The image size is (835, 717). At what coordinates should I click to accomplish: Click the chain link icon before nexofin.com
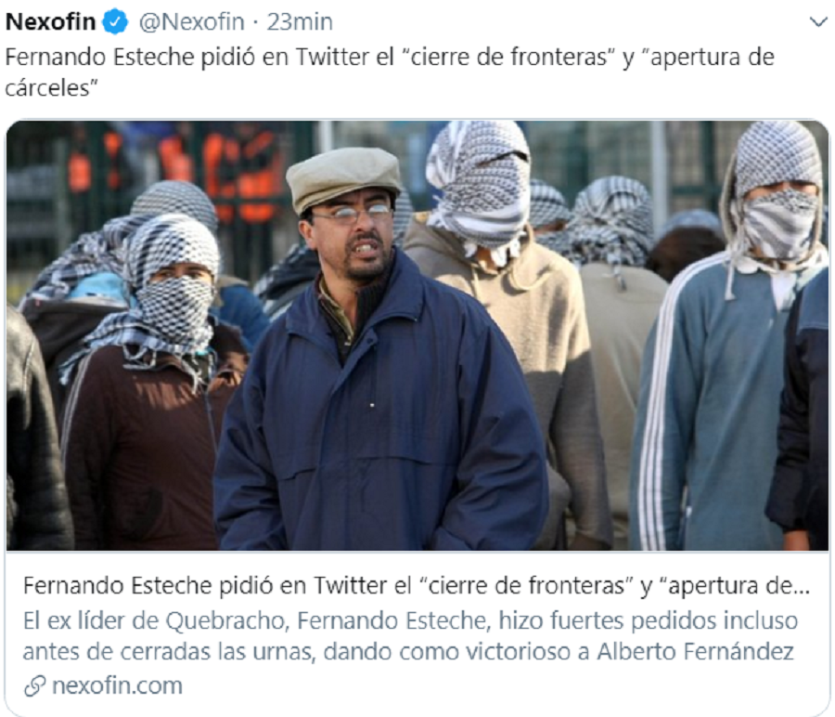pos(35,685)
